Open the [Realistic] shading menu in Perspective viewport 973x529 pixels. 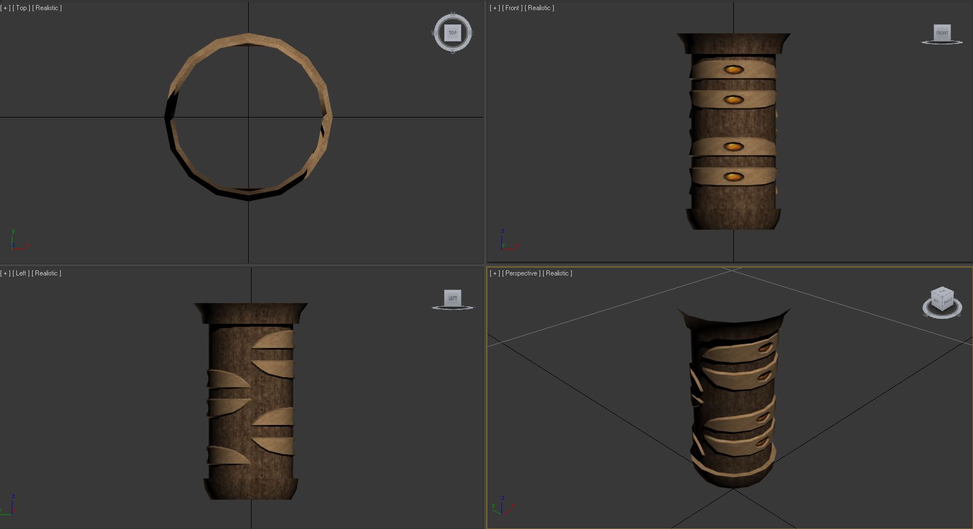[x=558, y=273]
